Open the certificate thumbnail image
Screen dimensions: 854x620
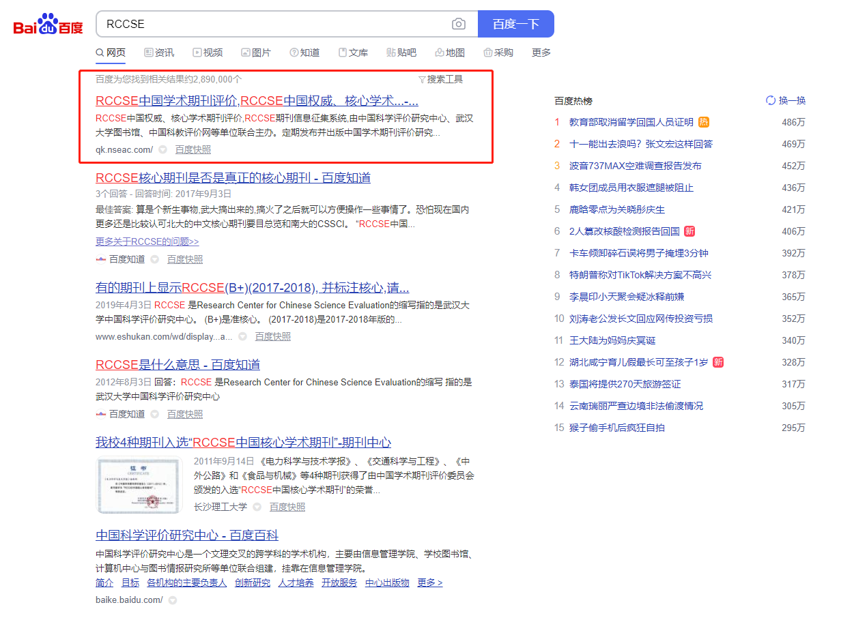pyautogui.click(x=139, y=485)
